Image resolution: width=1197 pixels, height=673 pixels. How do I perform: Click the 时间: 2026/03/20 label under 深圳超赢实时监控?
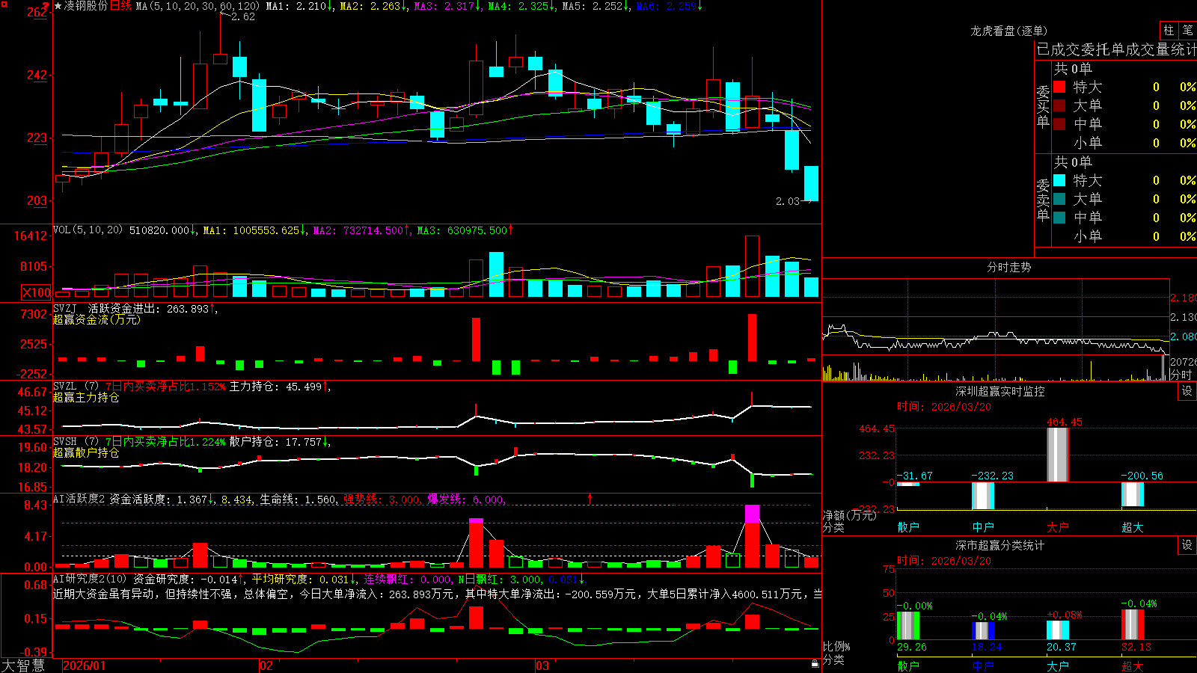[943, 407]
